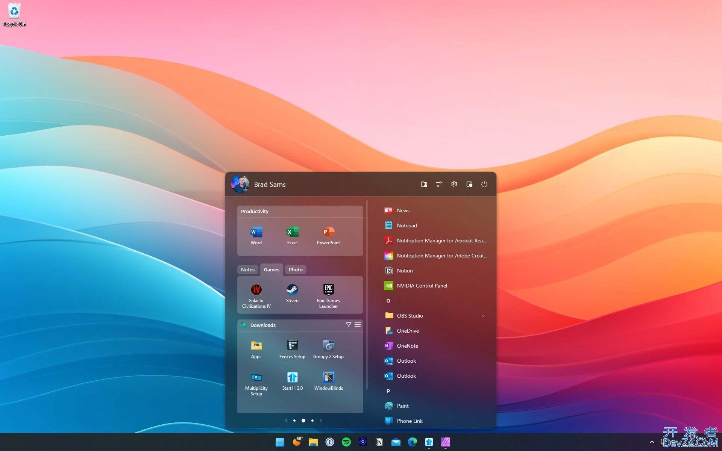Click the letter O section header

click(x=388, y=301)
